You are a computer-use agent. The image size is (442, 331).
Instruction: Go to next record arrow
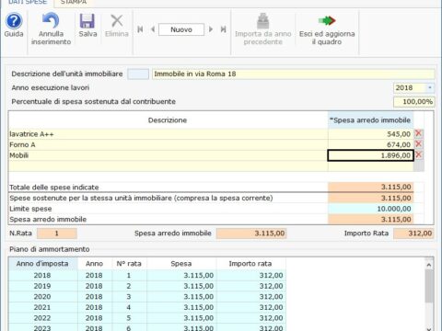(x=211, y=29)
